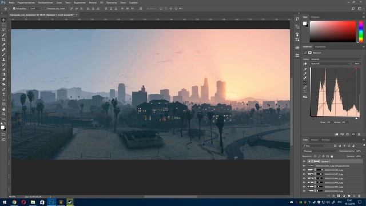Hide the Кривые 1 layer
Viewport: 366px width, 206px height.
304,161
